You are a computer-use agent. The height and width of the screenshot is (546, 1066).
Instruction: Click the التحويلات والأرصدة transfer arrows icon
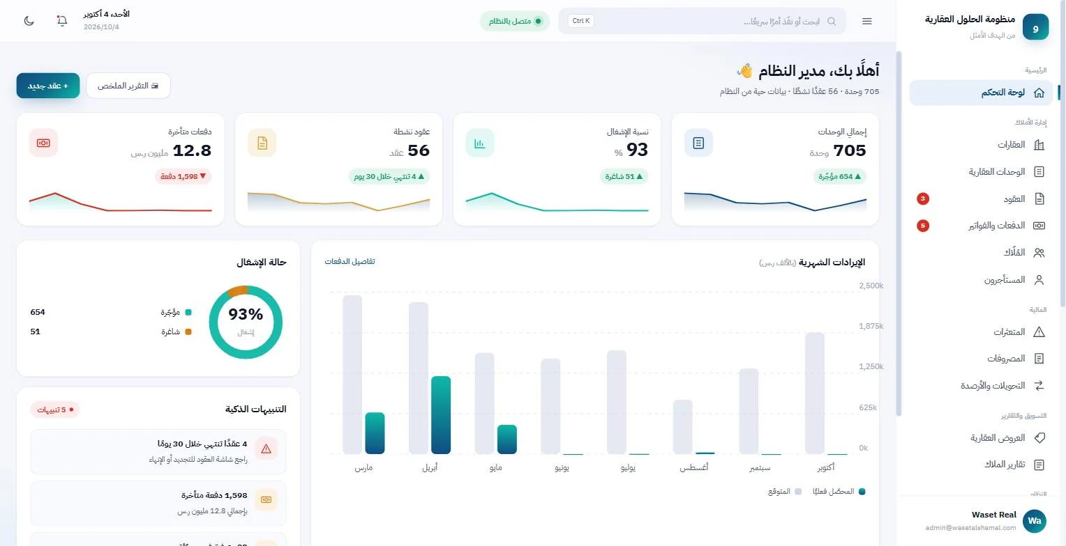1039,386
